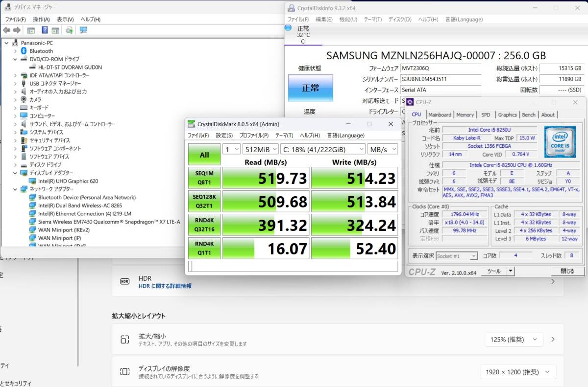Run the RND4K Q32T16 benchmark button
The width and height of the screenshot is (588, 387).
click(x=204, y=225)
